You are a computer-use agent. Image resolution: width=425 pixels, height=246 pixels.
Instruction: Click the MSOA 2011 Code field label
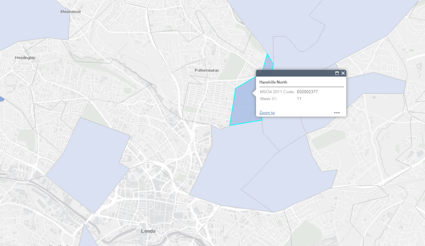[x=277, y=92]
